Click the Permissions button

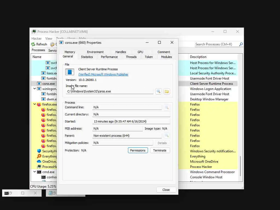click(x=138, y=150)
